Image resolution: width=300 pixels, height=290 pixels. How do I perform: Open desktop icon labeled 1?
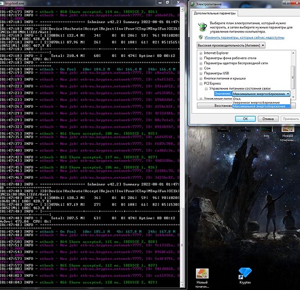click(x=245, y=132)
